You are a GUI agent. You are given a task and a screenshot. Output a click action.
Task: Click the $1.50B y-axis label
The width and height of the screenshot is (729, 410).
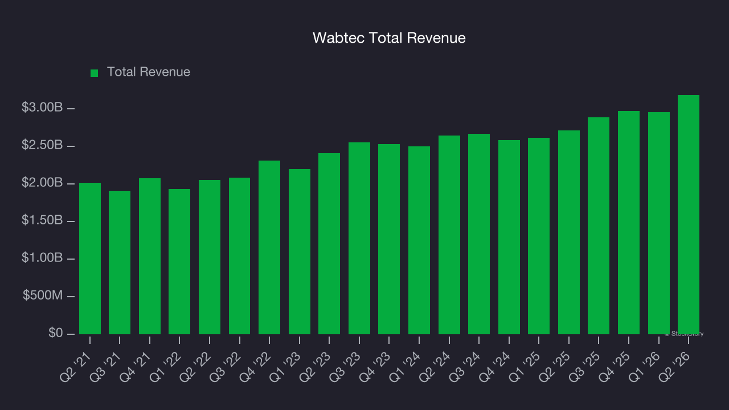coord(42,220)
